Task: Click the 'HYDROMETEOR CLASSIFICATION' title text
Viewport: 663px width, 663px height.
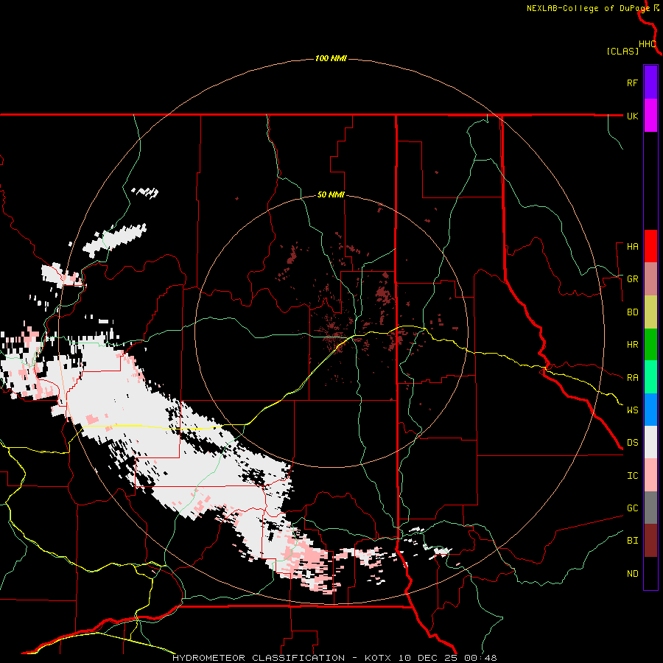Action: pos(259,658)
